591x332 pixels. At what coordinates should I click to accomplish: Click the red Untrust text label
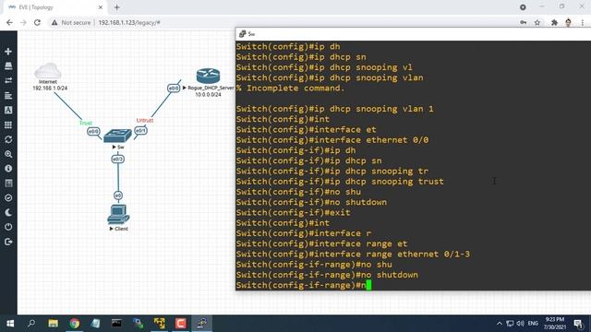pyautogui.click(x=145, y=121)
